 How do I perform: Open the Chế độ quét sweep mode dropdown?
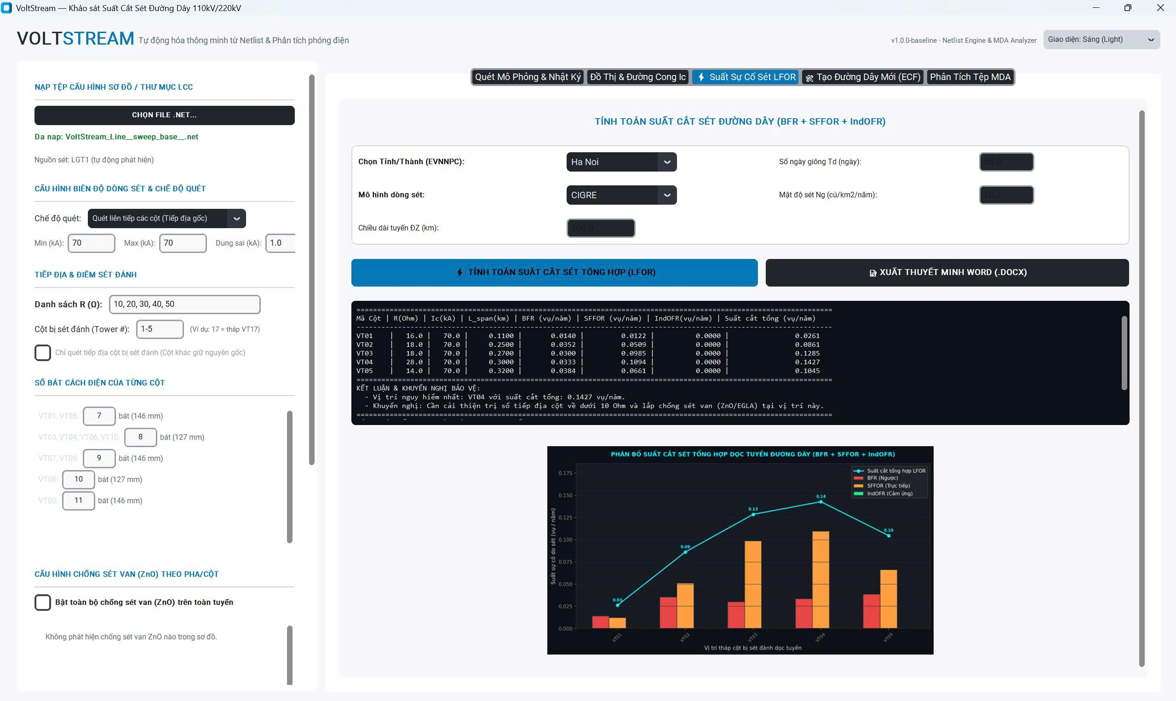(166, 218)
